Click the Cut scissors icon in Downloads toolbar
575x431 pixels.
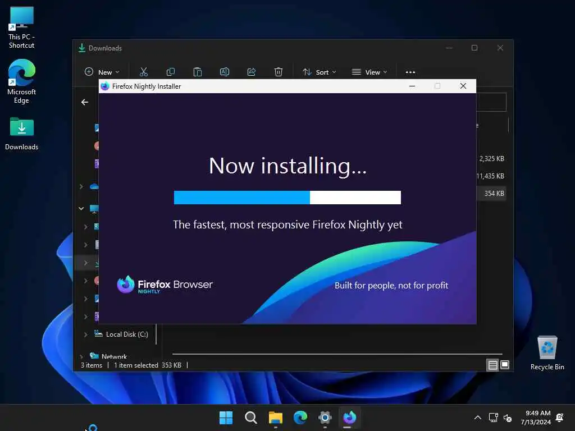click(x=143, y=72)
